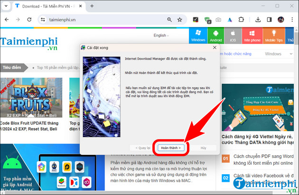Image resolution: width=299 pixels, height=195 pixels.
Task: Open the Extensions puzzle piece menu
Action: pos(241,19)
